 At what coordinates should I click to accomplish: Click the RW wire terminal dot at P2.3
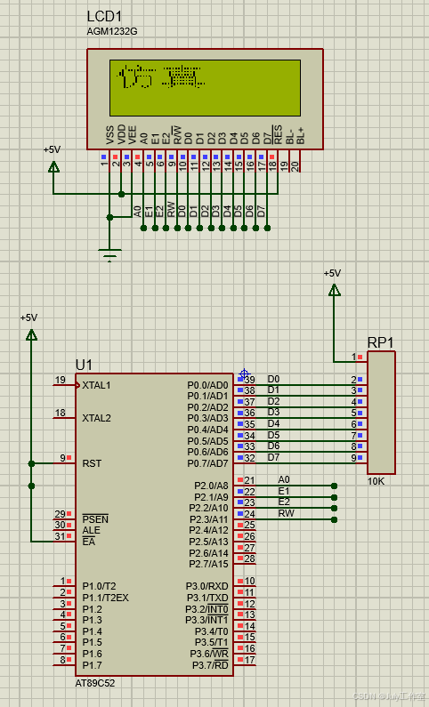pos(334,520)
